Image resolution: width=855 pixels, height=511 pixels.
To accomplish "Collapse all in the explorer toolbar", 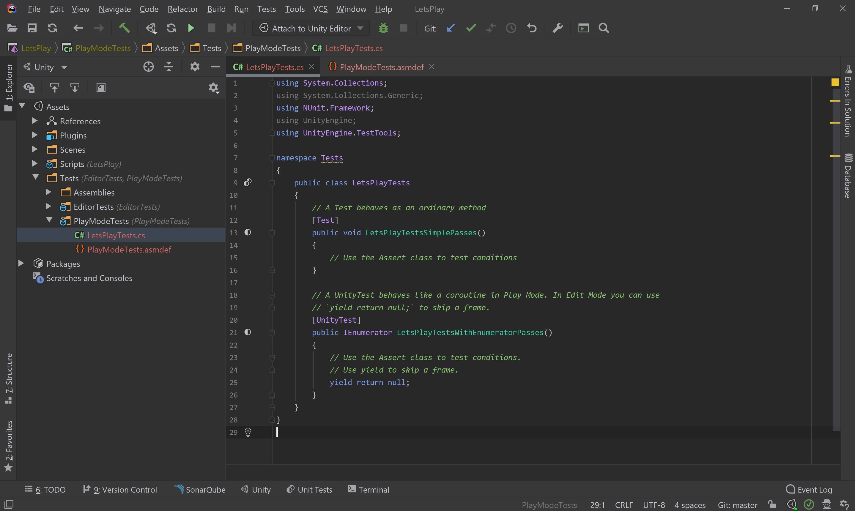I will (169, 67).
